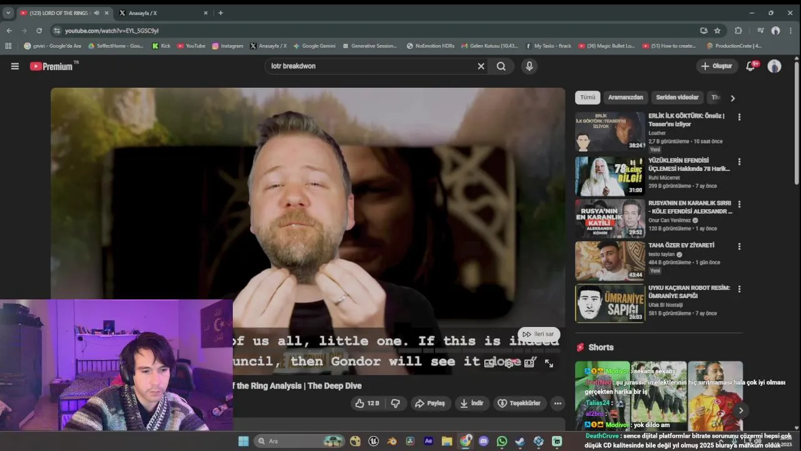The image size is (801, 451).
Task: Dislike the video with thumbs-down button
Action: tap(395, 403)
